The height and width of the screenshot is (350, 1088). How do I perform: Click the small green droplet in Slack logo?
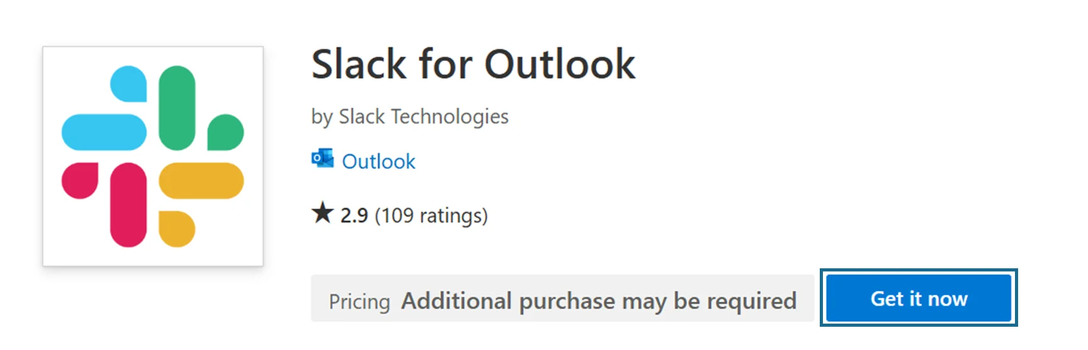(x=225, y=132)
